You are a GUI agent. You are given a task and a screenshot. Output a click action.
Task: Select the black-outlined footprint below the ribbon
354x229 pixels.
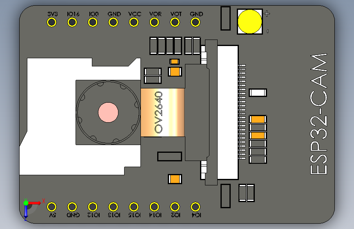pyautogui.click(x=169, y=156)
